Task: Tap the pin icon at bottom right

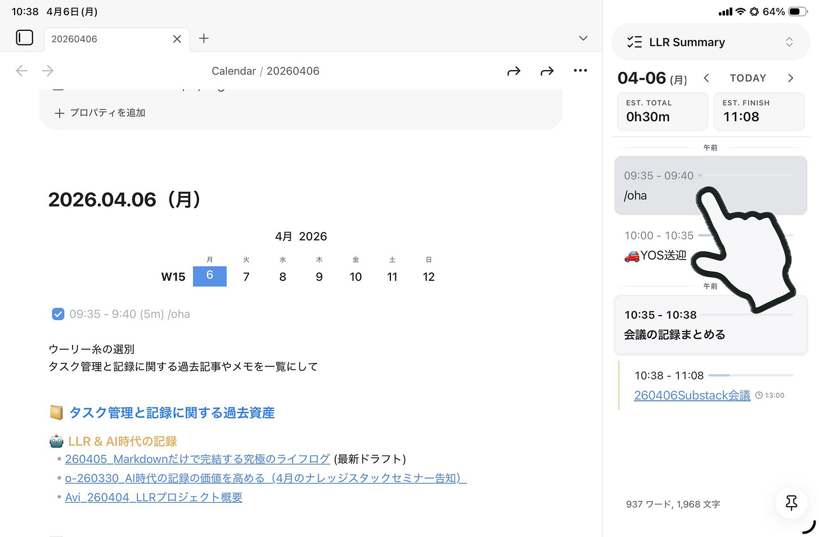Action: click(791, 503)
